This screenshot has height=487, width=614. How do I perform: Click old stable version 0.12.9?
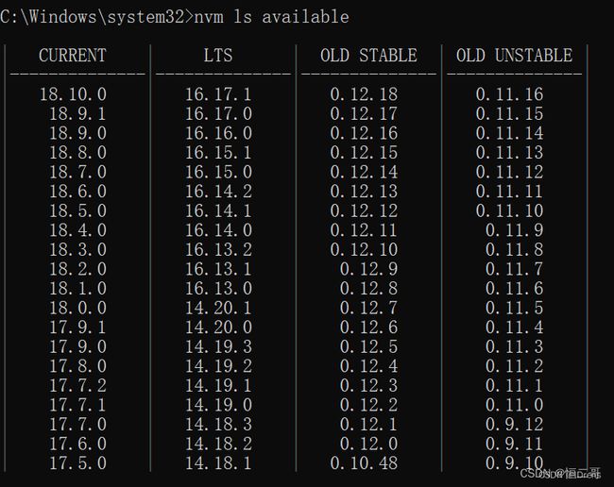click(x=368, y=269)
